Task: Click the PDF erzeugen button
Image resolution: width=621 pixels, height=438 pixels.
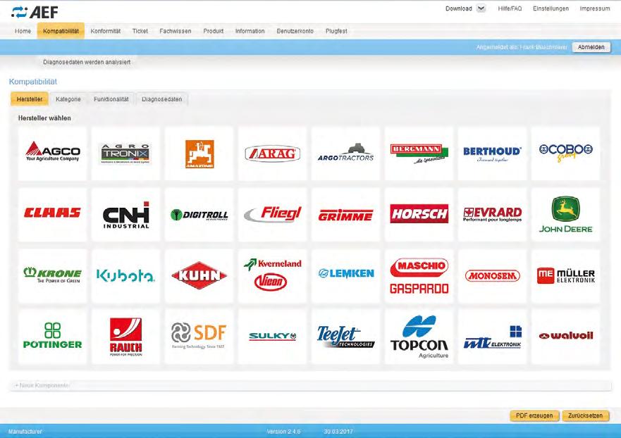Action: click(x=534, y=415)
